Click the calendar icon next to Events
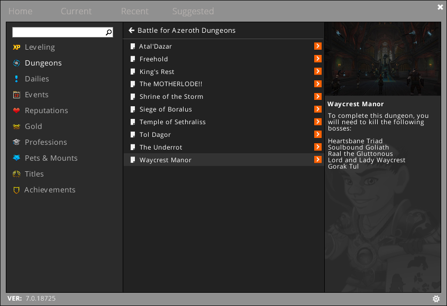Screen dimensions: 447x306 16,95
